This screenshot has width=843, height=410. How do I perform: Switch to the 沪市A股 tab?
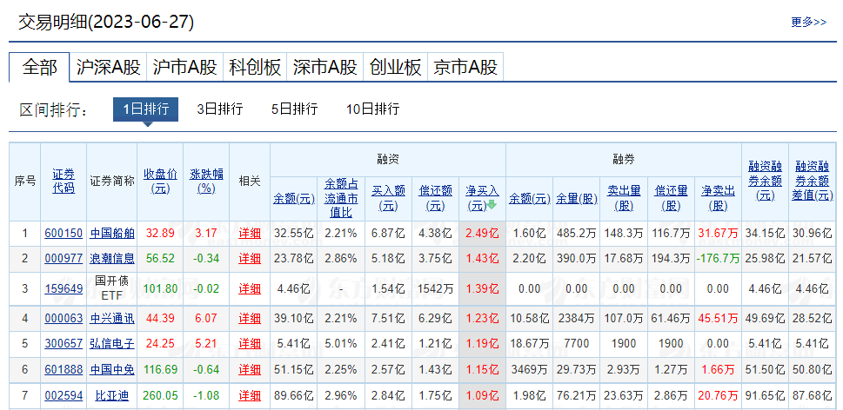[184, 67]
